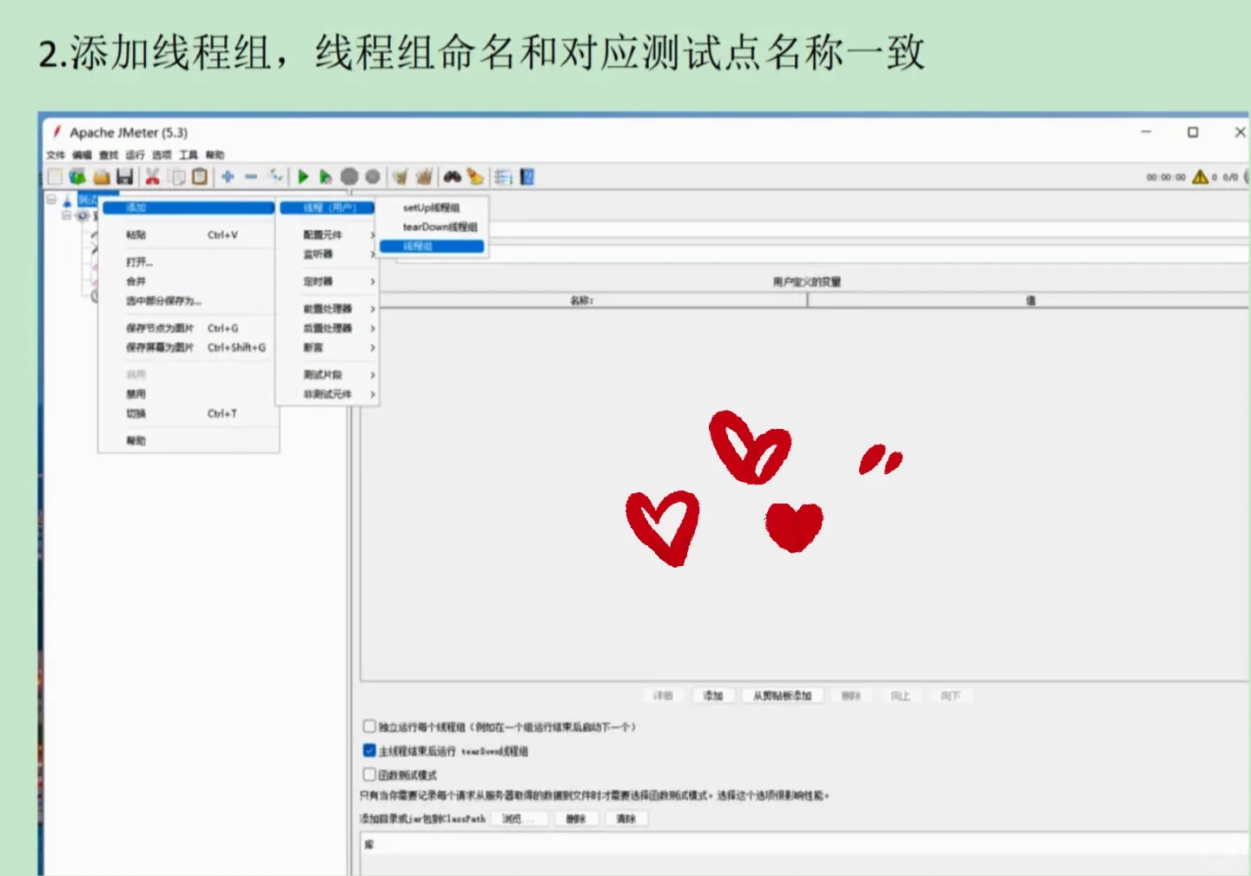The image size is (1251, 876).
Task: Expand the 定时器 submenu
Action: [x=328, y=281]
